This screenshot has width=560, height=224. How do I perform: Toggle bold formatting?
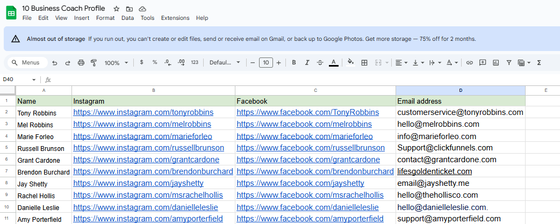coord(294,63)
